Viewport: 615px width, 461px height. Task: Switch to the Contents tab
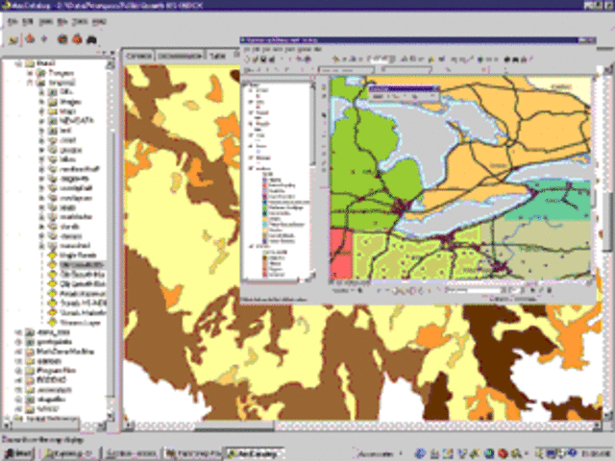pyautogui.click(x=138, y=56)
